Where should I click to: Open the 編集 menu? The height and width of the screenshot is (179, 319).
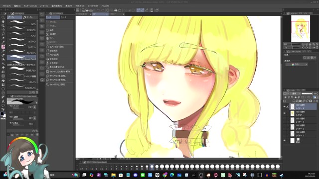(17, 6)
